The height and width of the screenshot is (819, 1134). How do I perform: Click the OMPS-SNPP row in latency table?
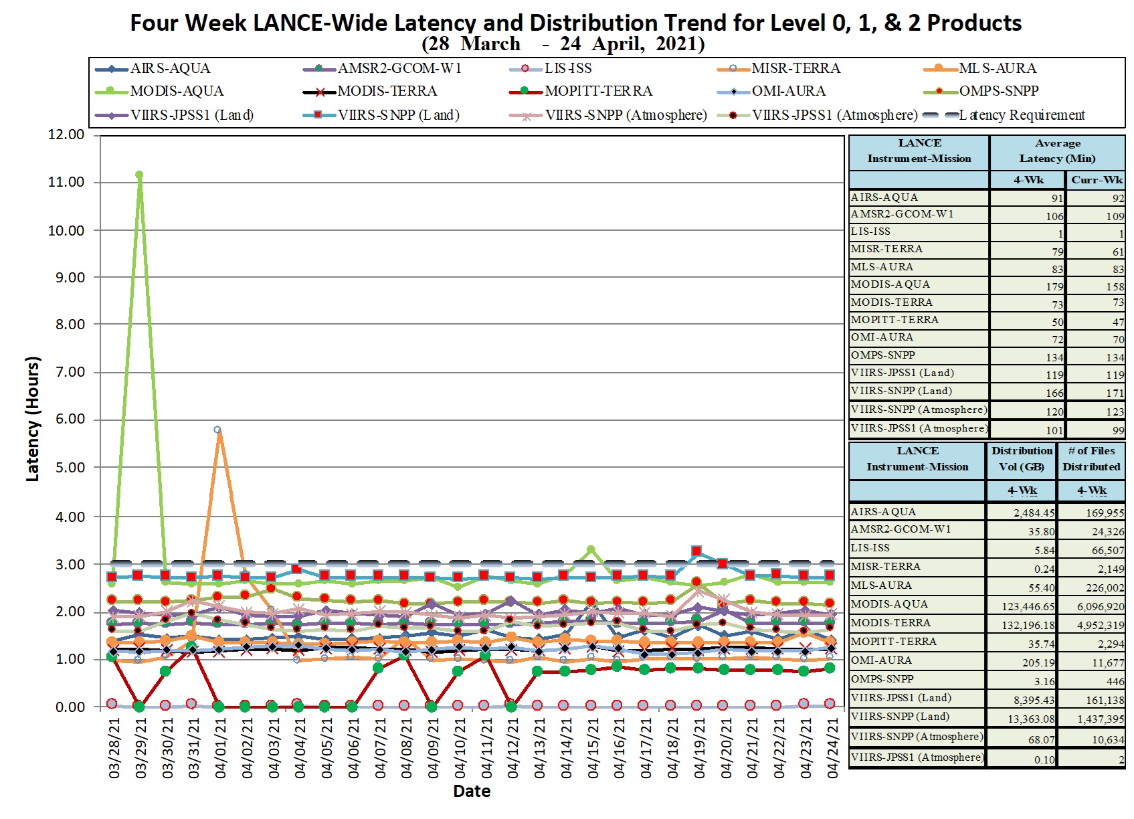point(987,357)
